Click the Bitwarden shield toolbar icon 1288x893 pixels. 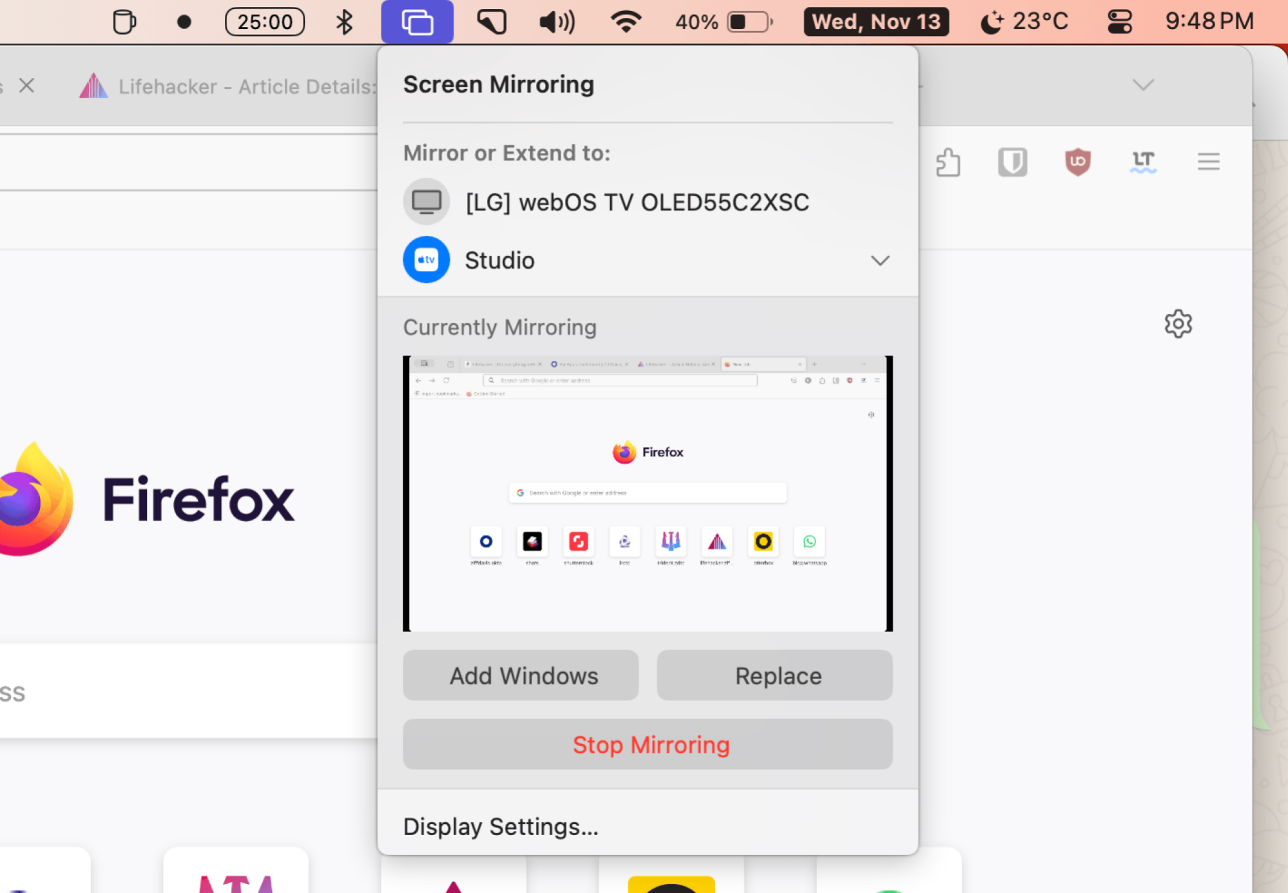pos(1012,162)
